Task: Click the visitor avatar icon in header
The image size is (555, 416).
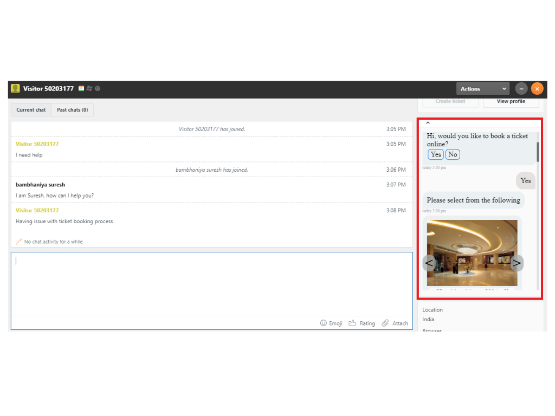Action: point(15,88)
